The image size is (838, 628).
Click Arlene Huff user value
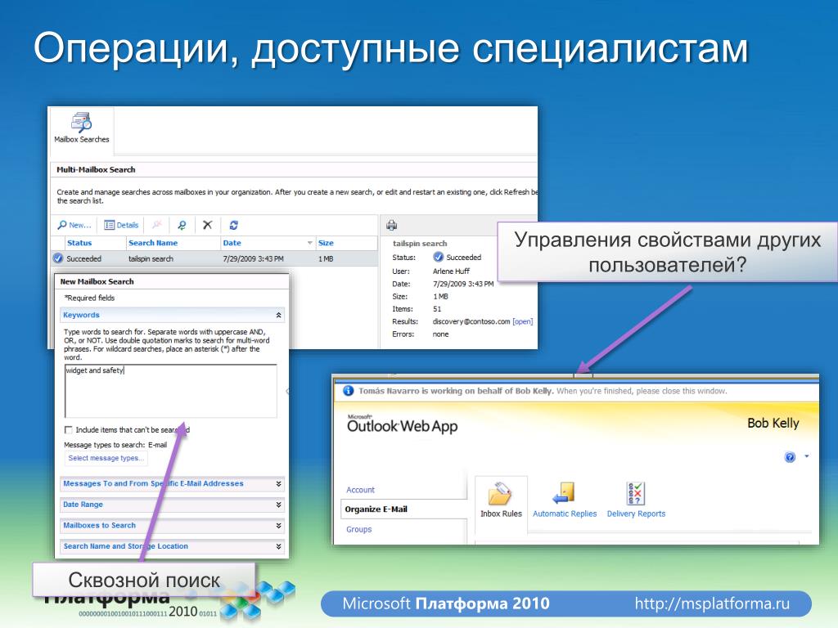point(451,271)
